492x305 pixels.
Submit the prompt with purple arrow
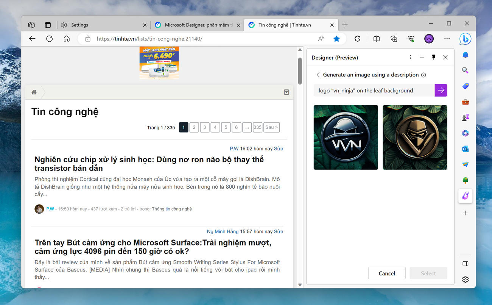(x=441, y=91)
